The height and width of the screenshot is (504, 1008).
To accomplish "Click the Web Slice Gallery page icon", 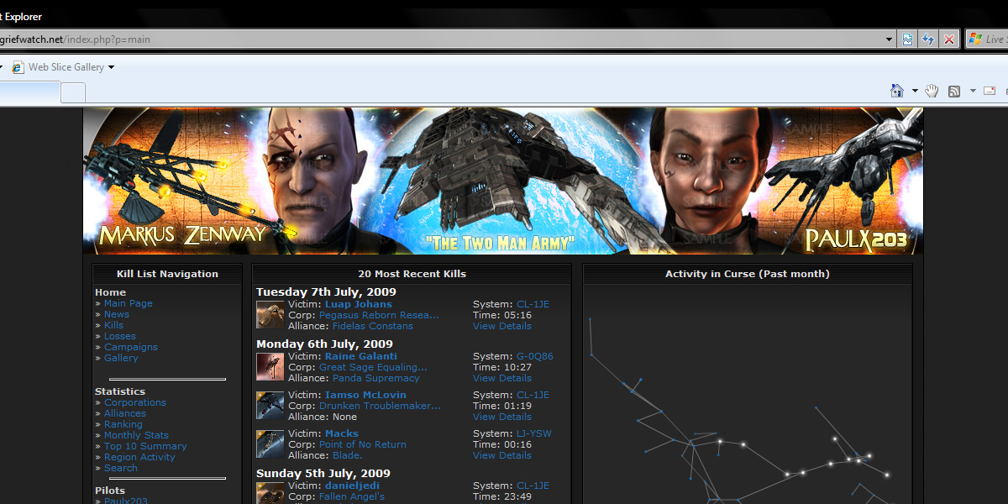I will click(x=18, y=67).
